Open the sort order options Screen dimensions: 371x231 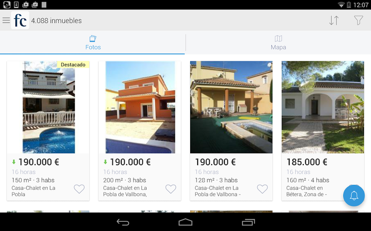tap(334, 20)
